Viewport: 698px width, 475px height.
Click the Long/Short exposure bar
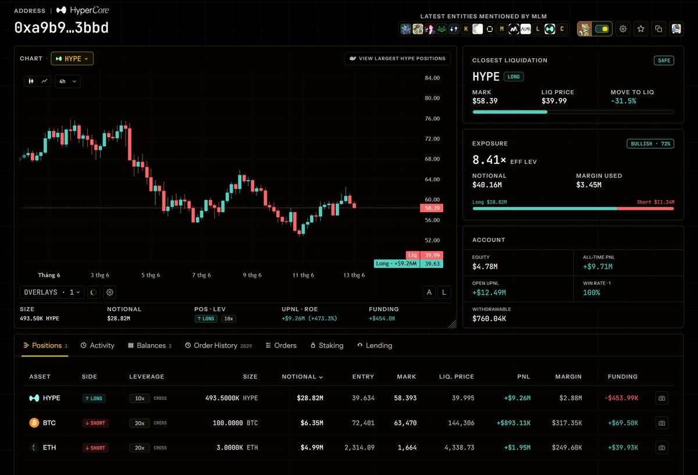[x=573, y=208]
